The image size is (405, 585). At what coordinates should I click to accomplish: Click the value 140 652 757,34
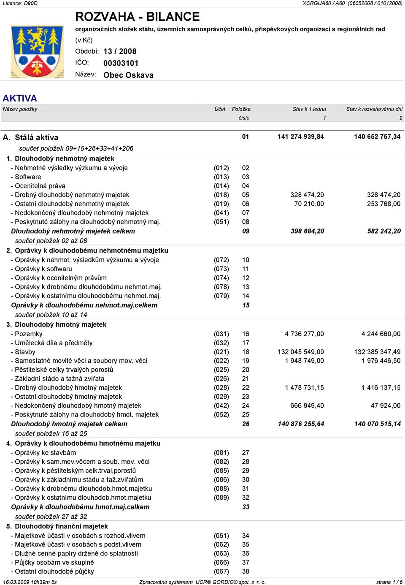377,137
